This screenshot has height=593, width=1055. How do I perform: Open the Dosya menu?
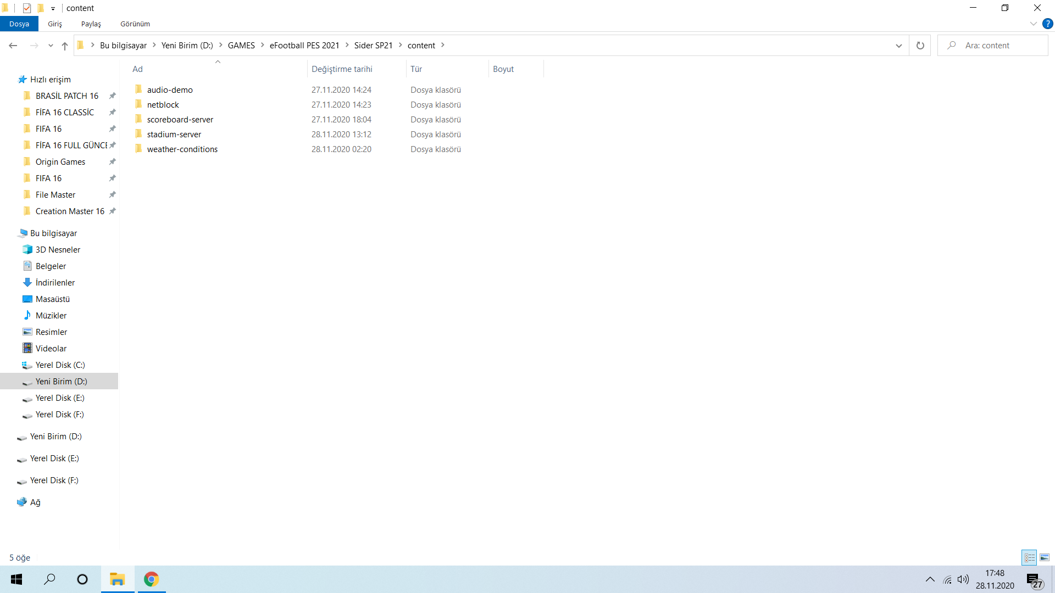point(19,24)
